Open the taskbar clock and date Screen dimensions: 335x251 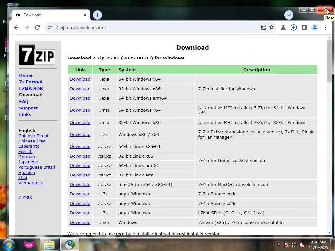318,245
